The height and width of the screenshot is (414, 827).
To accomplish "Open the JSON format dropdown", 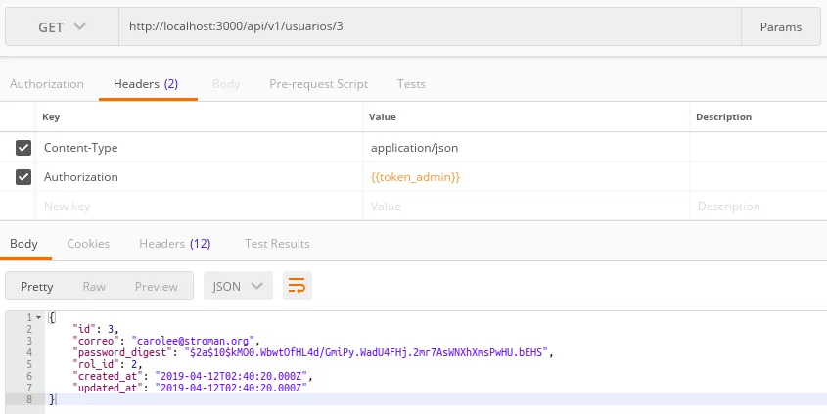I will click(237, 286).
